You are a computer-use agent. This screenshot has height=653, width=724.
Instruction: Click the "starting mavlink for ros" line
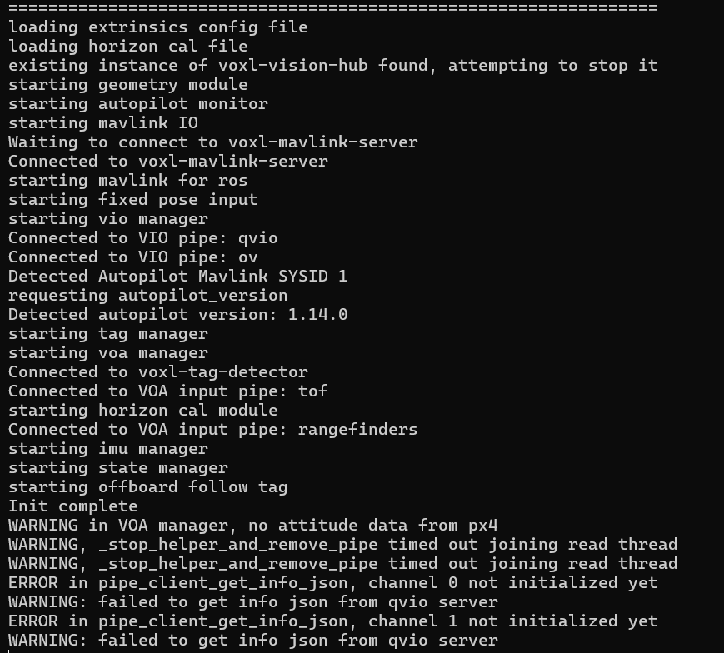128,181
